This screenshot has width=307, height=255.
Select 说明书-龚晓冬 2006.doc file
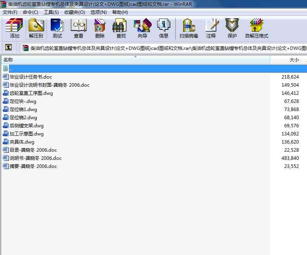(x=35, y=158)
